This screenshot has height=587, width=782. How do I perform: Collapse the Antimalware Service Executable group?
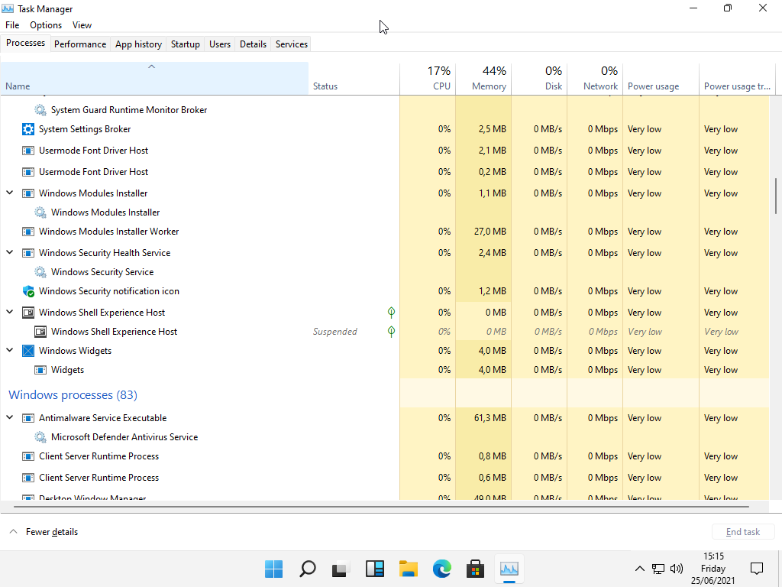10,418
